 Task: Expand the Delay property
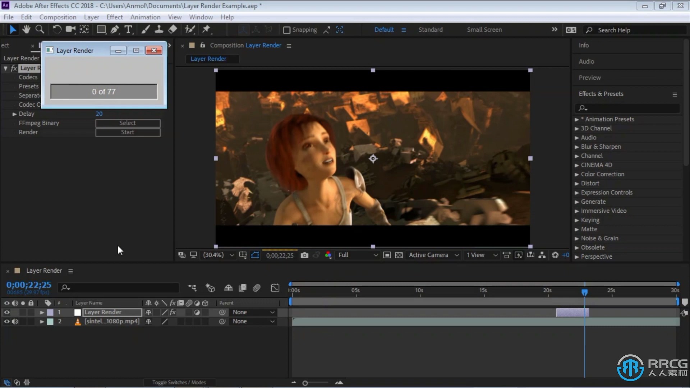[x=15, y=114]
